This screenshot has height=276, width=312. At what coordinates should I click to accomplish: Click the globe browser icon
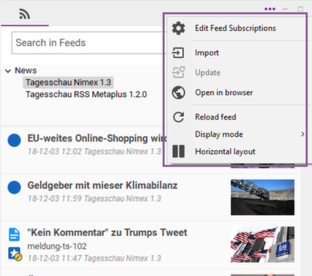coord(178,92)
